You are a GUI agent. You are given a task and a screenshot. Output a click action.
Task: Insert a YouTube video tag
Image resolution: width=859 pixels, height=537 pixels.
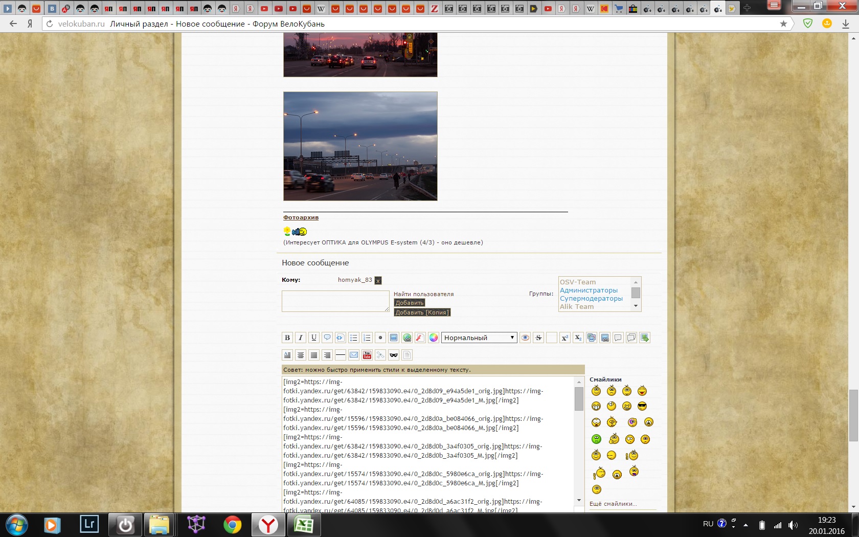click(x=367, y=355)
